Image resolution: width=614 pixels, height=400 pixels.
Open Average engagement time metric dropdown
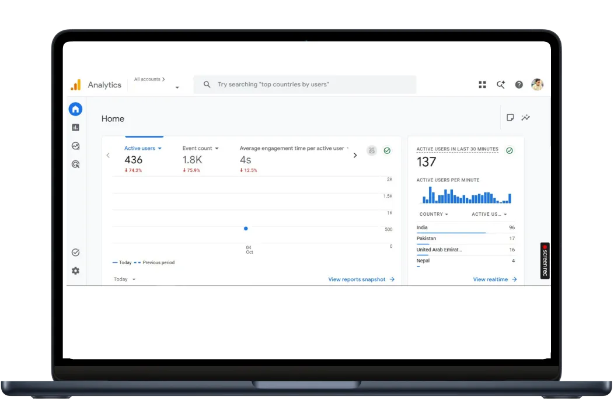pyautogui.click(x=294, y=148)
